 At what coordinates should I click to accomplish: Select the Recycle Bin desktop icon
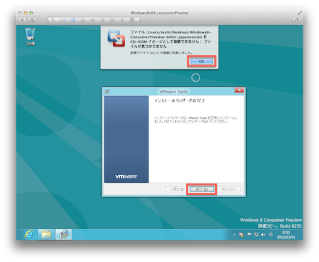point(30,36)
